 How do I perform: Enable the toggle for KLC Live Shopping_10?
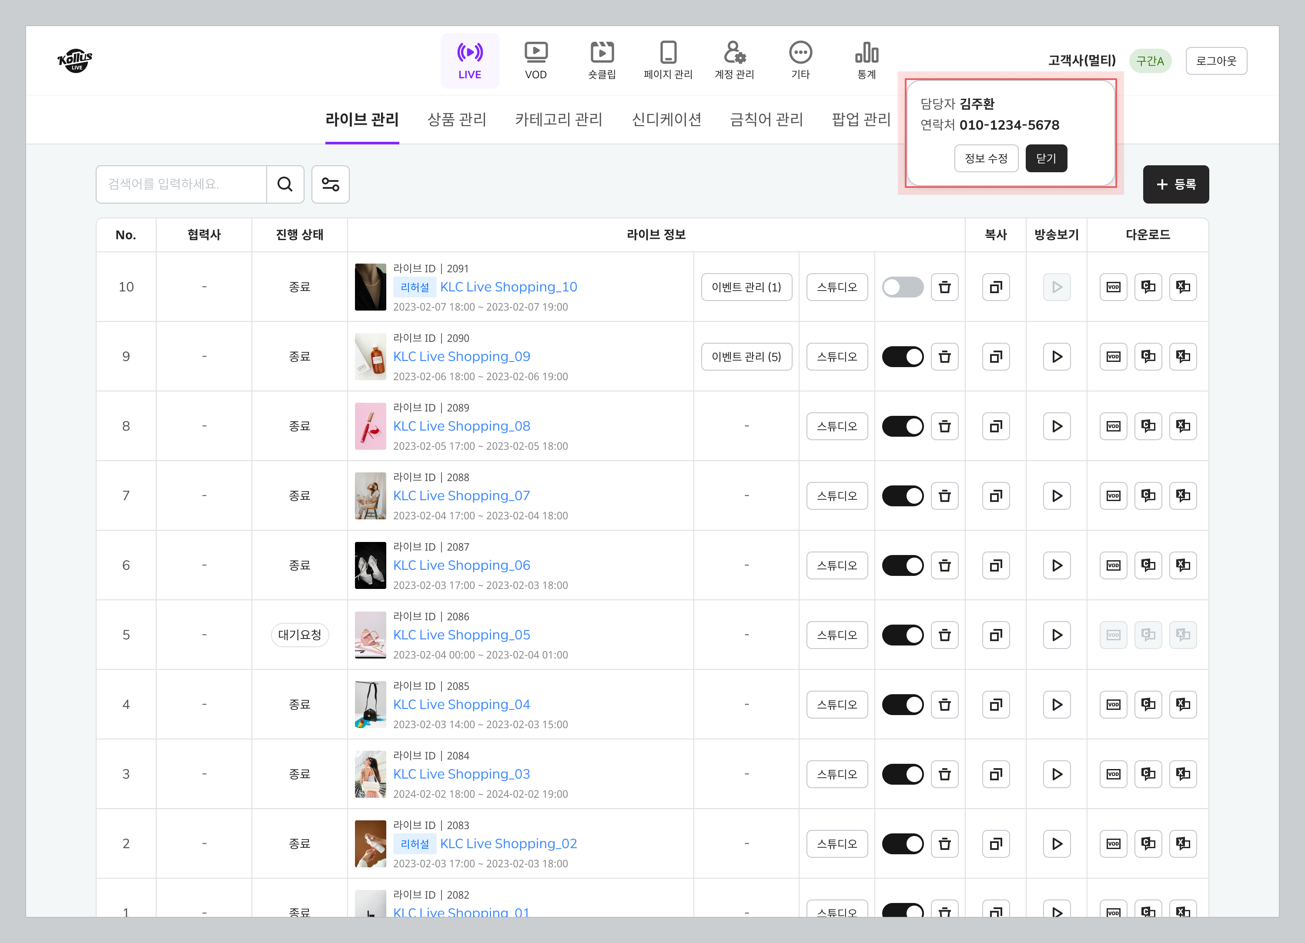click(x=902, y=287)
